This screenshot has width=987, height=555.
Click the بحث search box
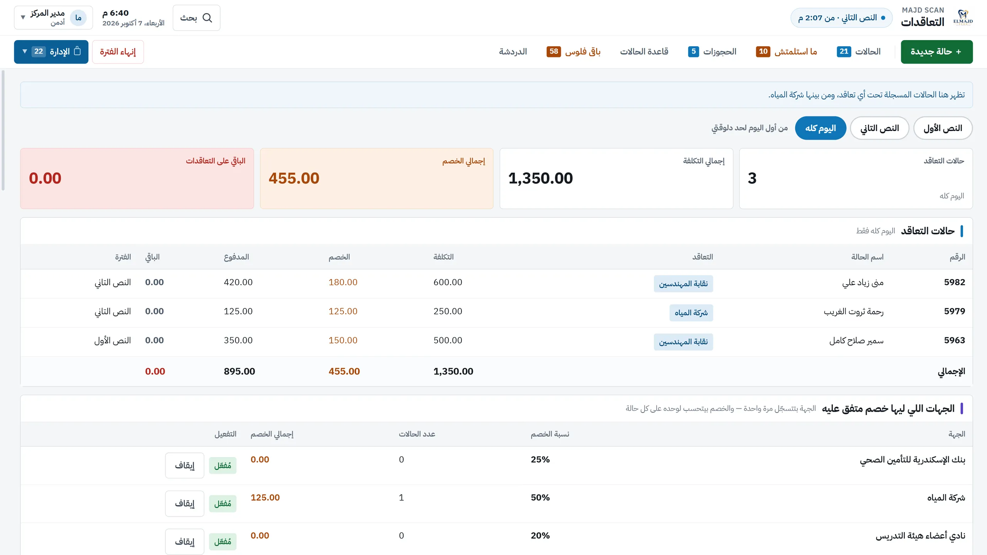(x=197, y=18)
